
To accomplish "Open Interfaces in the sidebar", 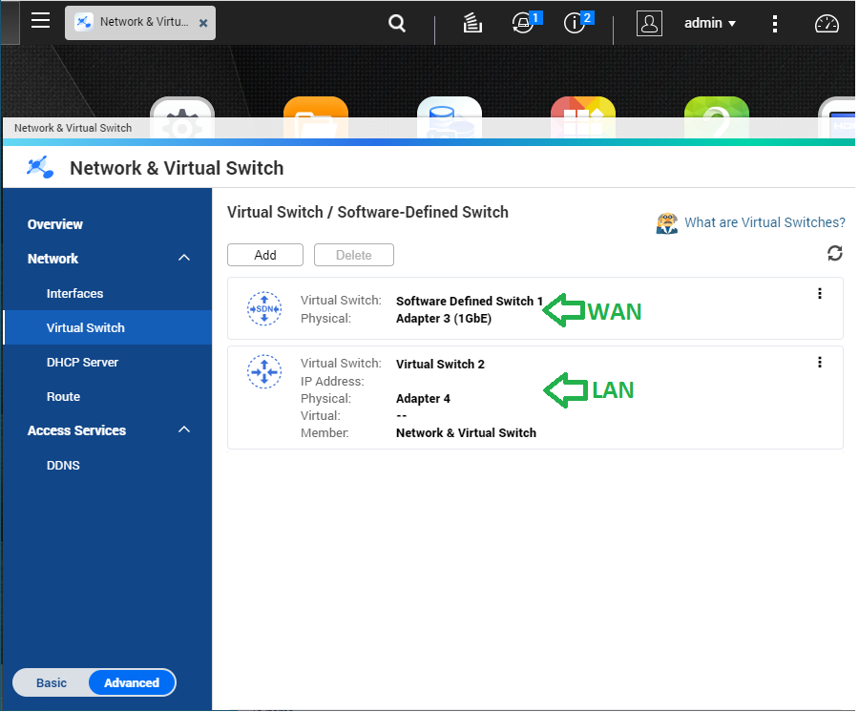I will [x=74, y=294].
